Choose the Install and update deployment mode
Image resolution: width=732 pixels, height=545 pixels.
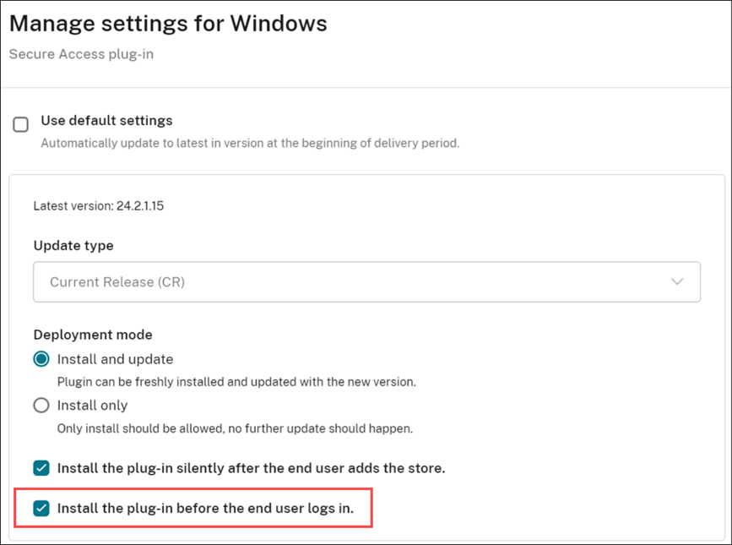pyautogui.click(x=41, y=358)
